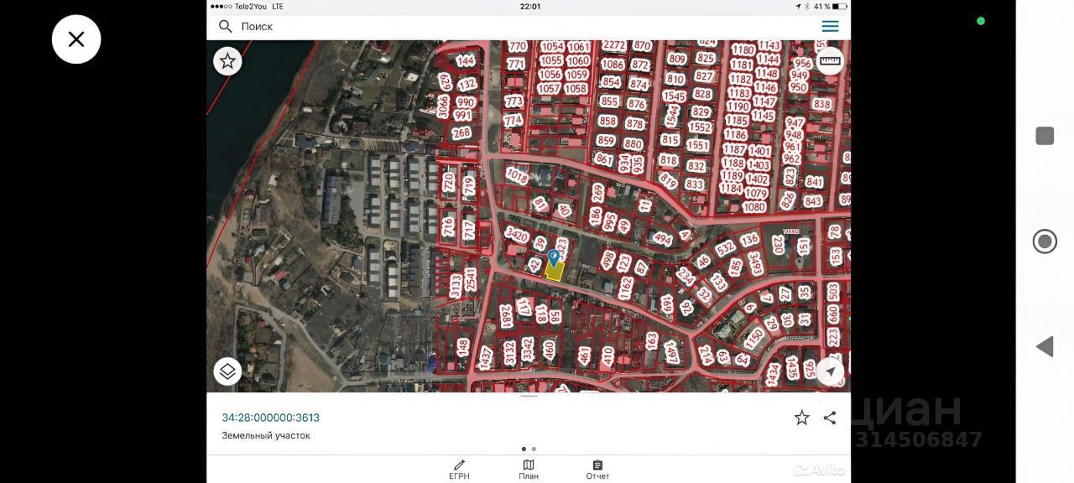The image size is (1074, 483).
Task: Share the selected land parcel
Action: [830, 418]
